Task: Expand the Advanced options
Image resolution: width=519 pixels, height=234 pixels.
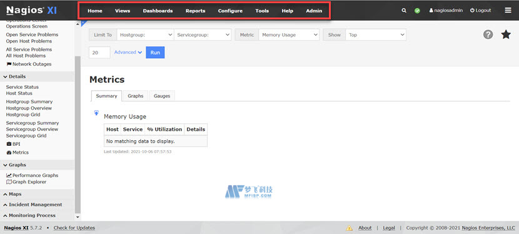Action: pos(128,53)
